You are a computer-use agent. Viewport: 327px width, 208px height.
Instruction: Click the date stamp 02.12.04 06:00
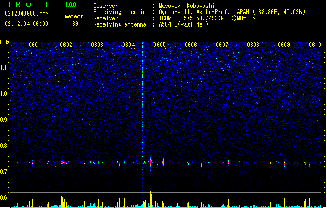tap(27, 24)
